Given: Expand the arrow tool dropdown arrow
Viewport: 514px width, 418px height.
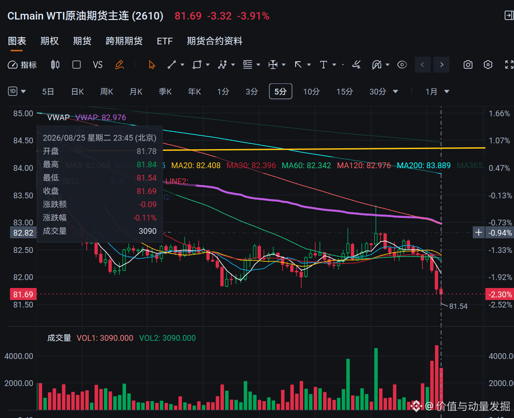Looking at the screenshot, I should coord(309,65).
